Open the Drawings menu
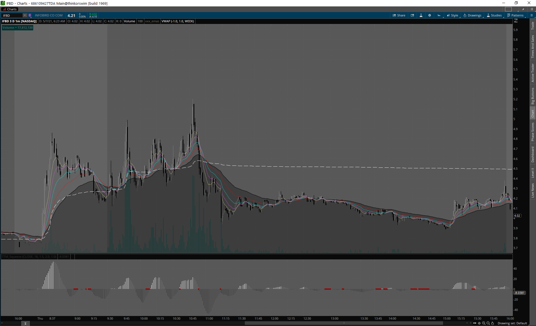 [x=472, y=15]
